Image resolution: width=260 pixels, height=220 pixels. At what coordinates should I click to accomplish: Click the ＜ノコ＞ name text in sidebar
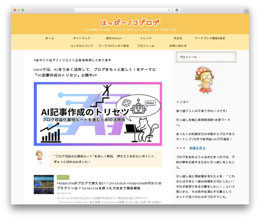pyautogui.click(x=183, y=102)
